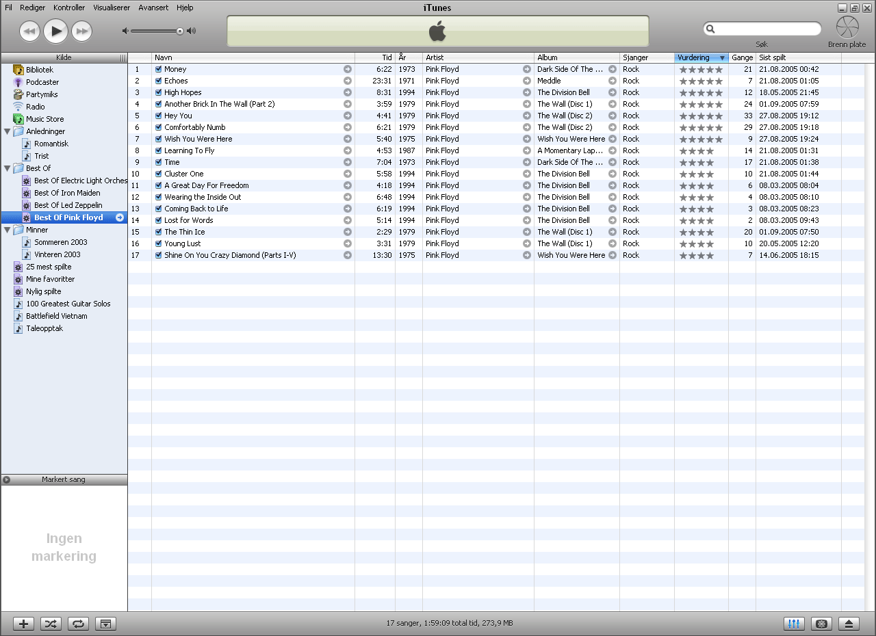Open the Rediger menu
This screenshot has width=876, height=636.
pos(32,8)
